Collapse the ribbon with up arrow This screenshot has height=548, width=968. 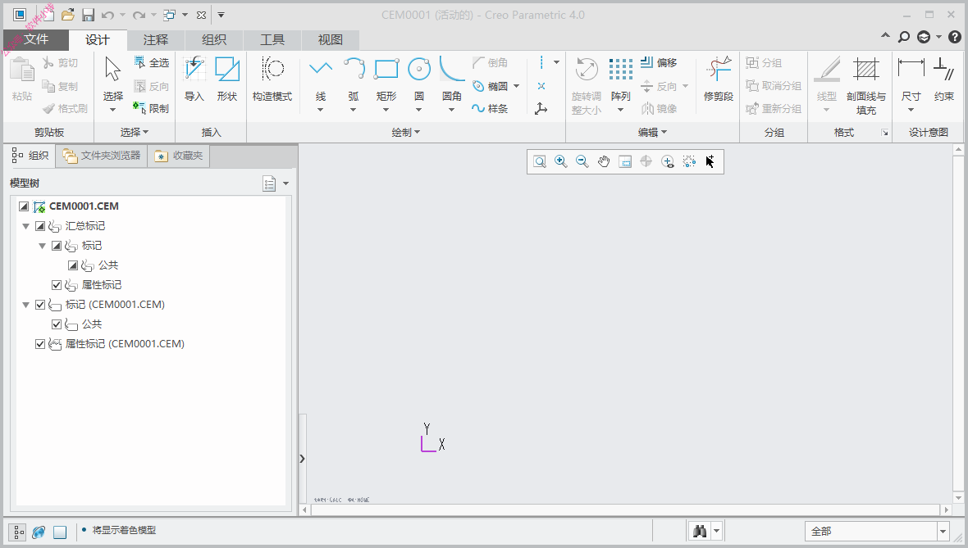(x=885, y=36)
